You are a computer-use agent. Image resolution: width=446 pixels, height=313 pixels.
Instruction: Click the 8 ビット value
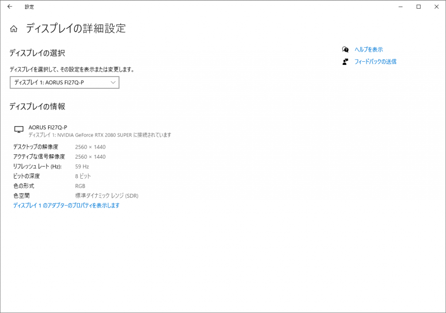coord(83,176)
